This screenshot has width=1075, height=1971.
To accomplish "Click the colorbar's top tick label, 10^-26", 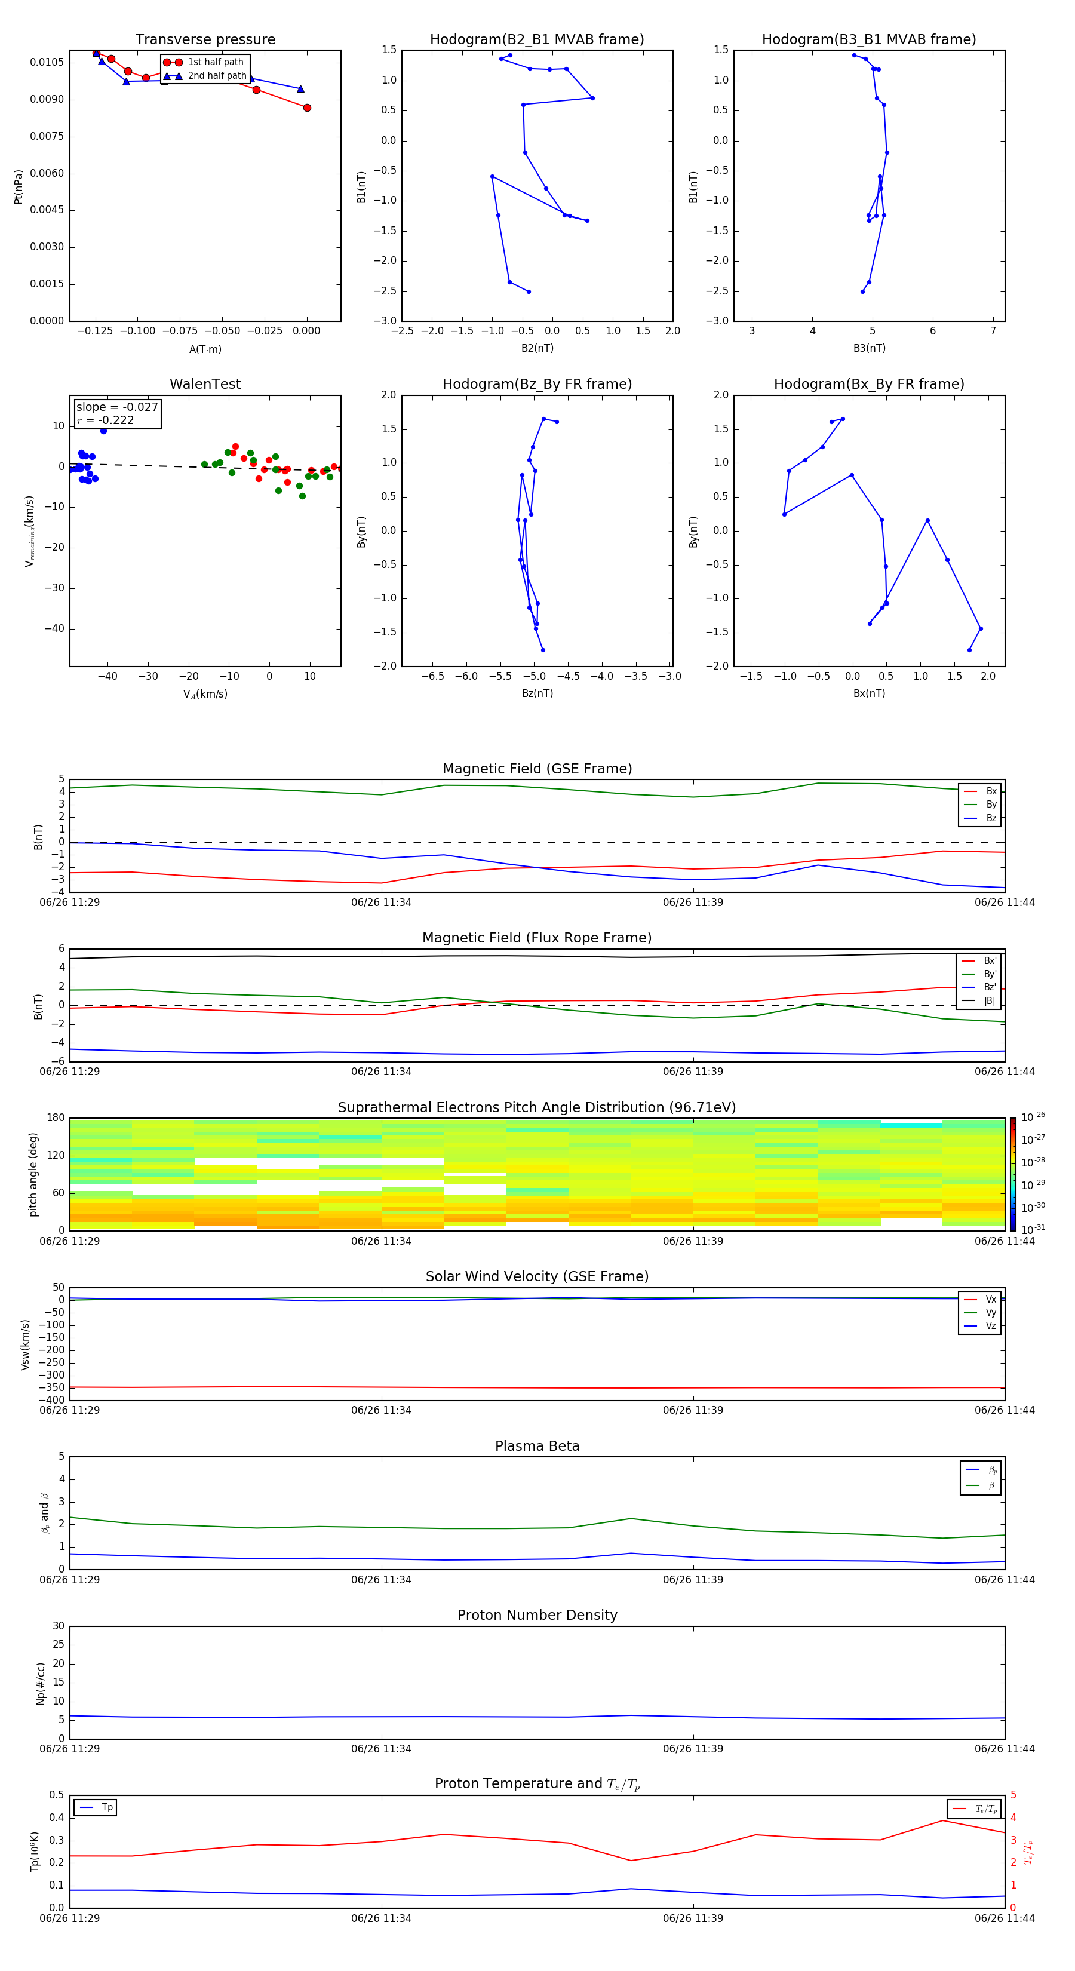I will (x=1033, y=1117).
